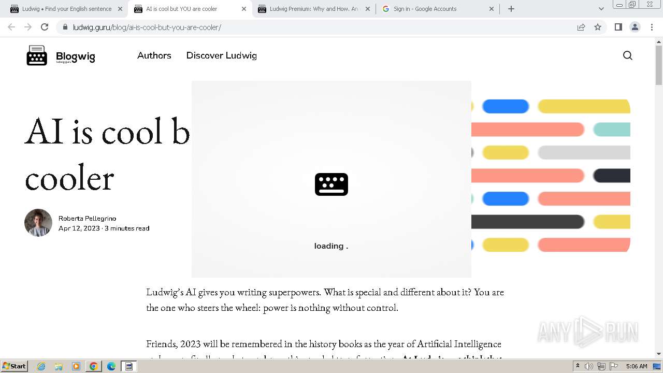Reload the current page
The width and height of the screenshot is (663, 373).
pos(45,27)
